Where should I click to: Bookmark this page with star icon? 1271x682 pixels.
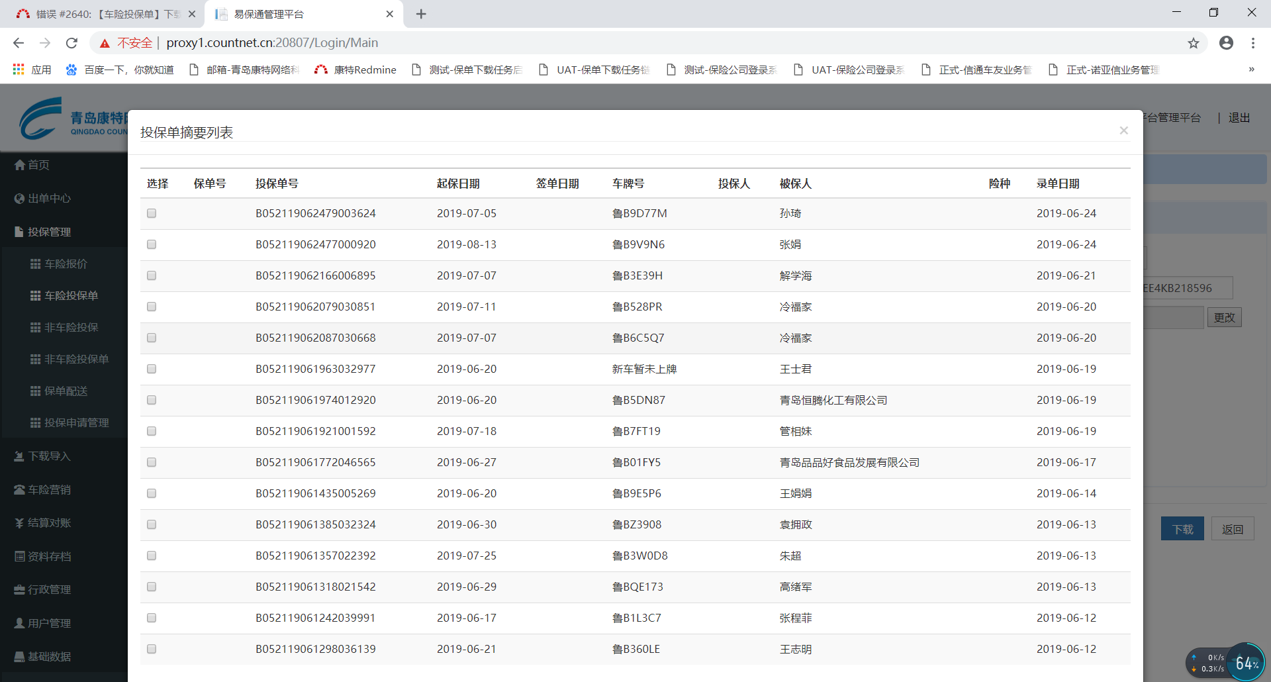click(x=1193, y=43)
